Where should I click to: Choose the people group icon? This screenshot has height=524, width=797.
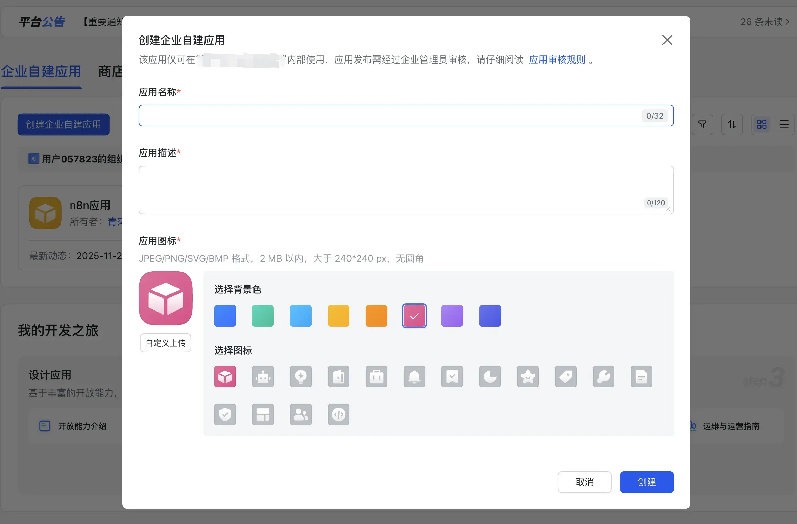coord(300,414)
